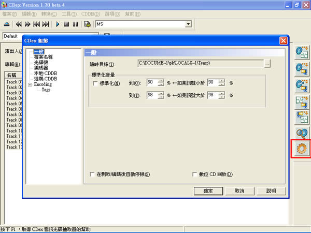Pause playback with the pause button

tap(75, 24)
